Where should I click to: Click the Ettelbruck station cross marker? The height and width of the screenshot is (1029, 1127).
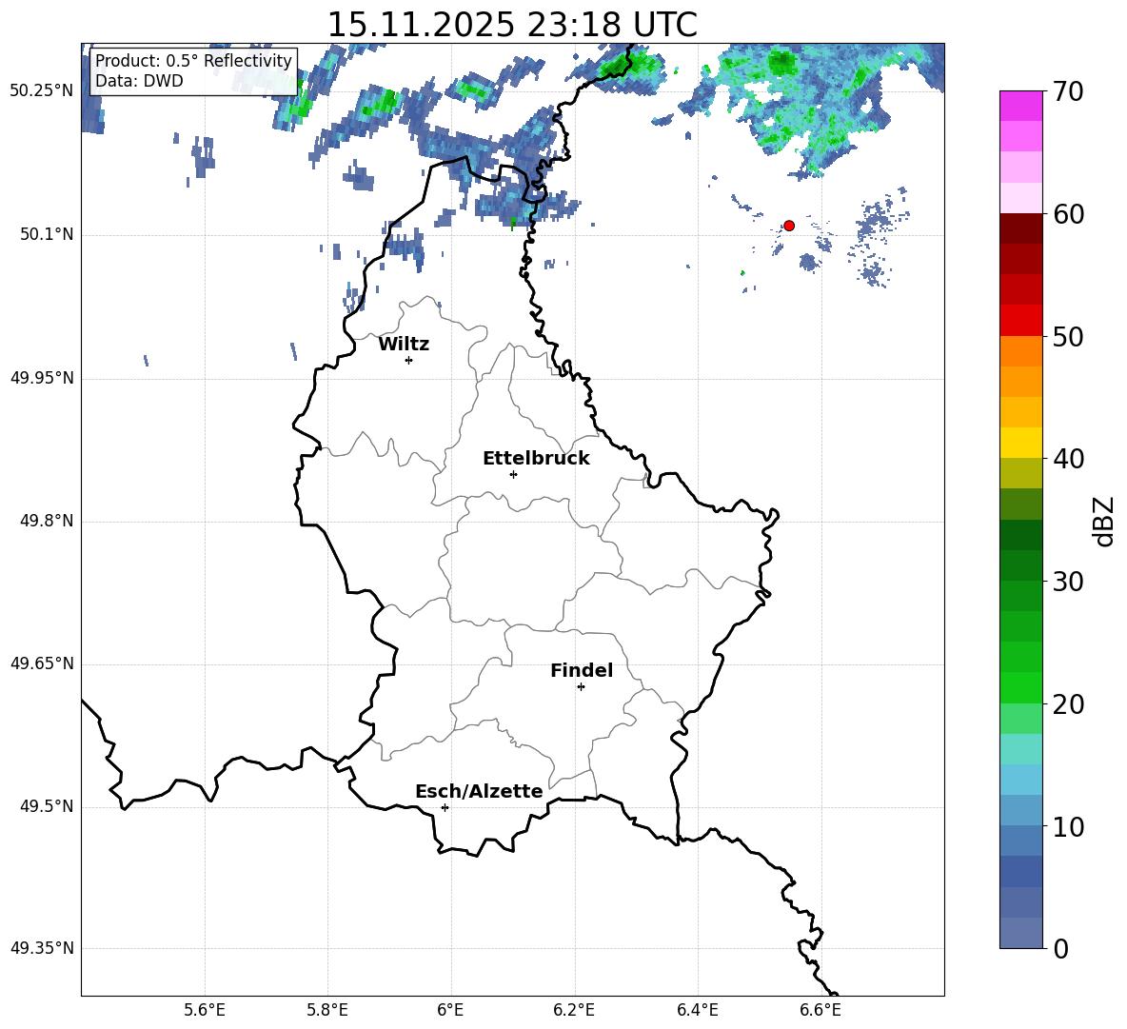(x=513, y=474)
